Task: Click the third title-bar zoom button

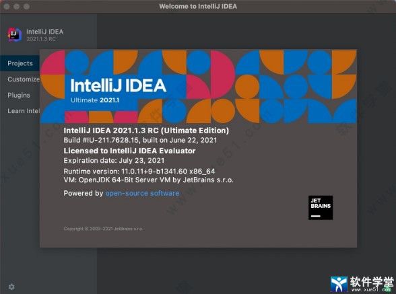Action: pos(26,6)
